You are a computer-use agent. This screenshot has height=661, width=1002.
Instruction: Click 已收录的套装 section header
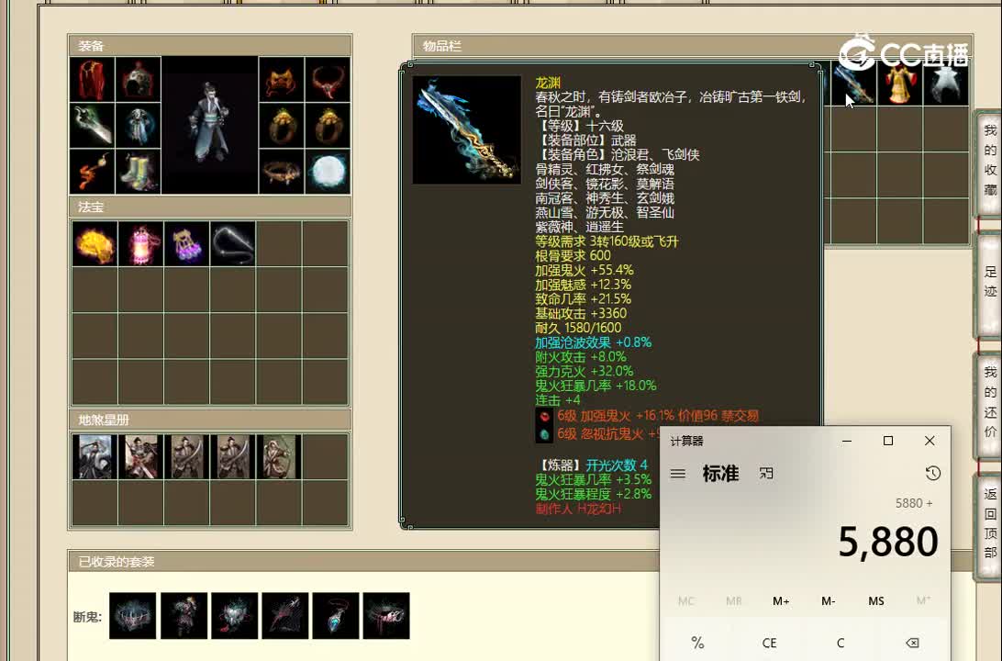(364, 562)
